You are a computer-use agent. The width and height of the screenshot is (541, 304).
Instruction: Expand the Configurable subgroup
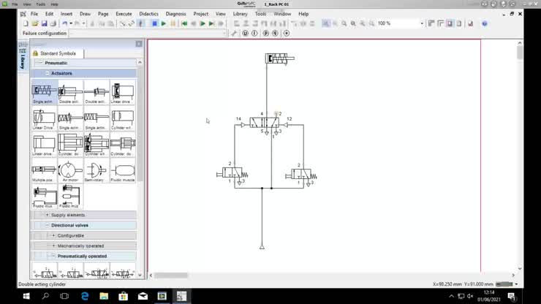[x=53, y=236]
